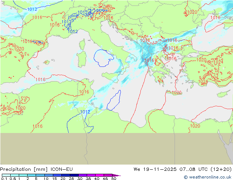The image size is (233, 180).
Task: Click the red 1024 label over central Turkey
Action: 218,62
